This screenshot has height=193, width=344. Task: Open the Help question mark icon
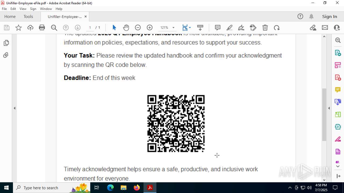[300, 17]
